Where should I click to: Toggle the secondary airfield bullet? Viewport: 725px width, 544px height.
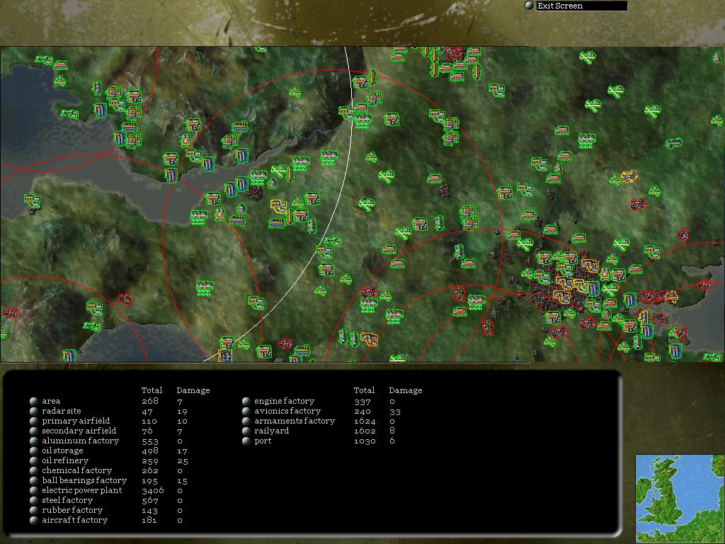click(x=34, y=431)
